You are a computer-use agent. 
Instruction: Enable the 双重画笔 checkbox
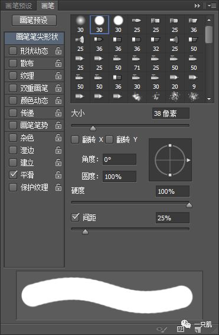pyautogui.click(x=13, y=88)
